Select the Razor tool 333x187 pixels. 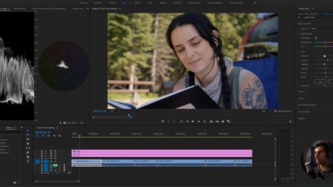(28, 144)
